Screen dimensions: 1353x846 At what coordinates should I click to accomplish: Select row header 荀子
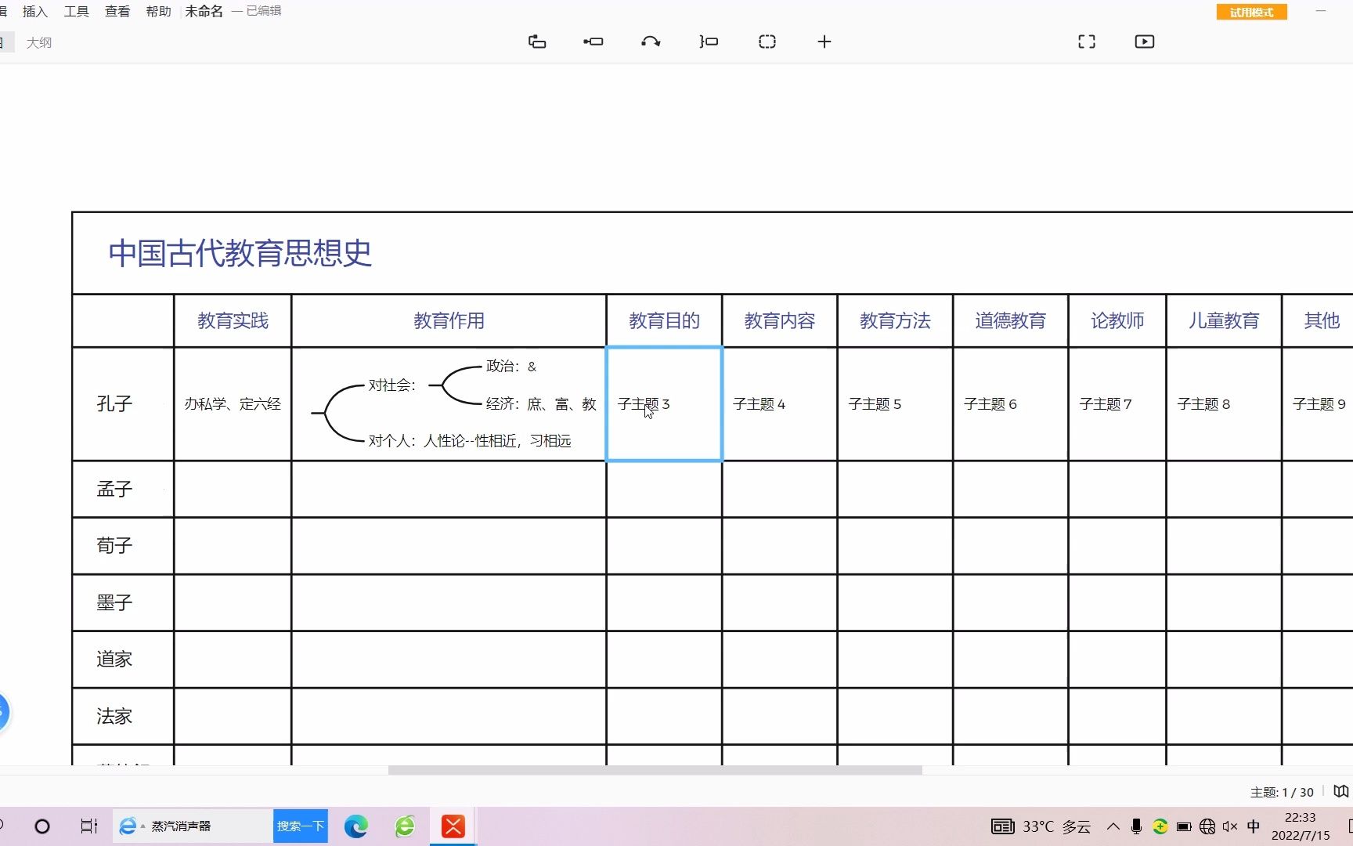[x=114, y=545]
